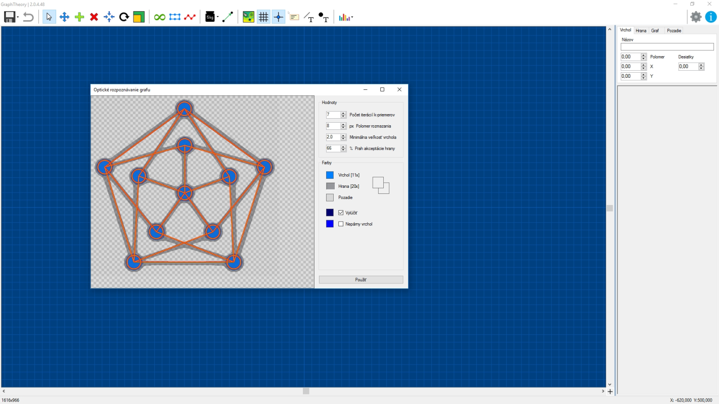
Task: Click the green diagonal edge line icon
Action: tap(228, 17)
